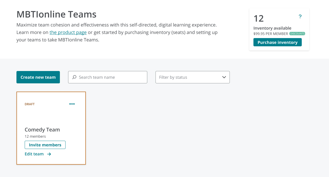Click the Comedy Team title

pos(42,130)
